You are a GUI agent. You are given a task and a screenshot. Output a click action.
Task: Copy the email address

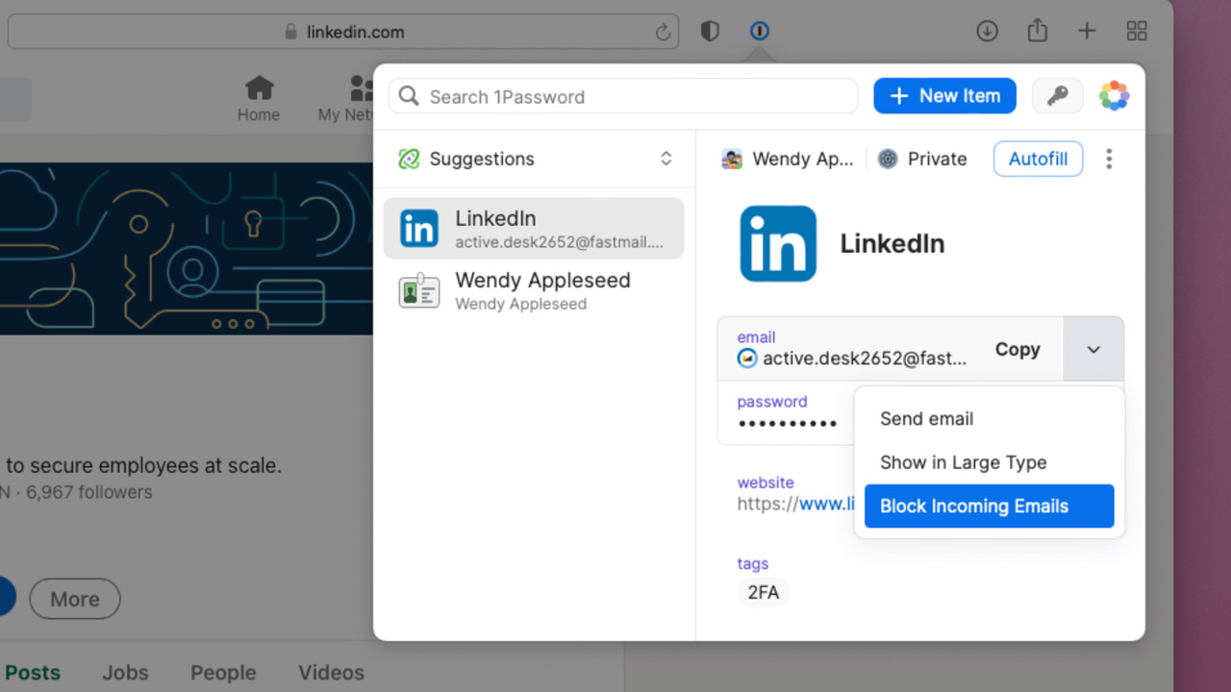1017,350
